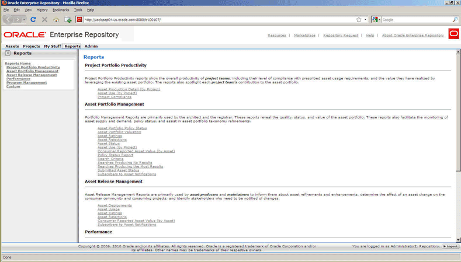Image resolution: width=461 pixels, height=262 pixels.
Task: Open Asset Production Detail (by Project) report
Action: pos(129,89)
